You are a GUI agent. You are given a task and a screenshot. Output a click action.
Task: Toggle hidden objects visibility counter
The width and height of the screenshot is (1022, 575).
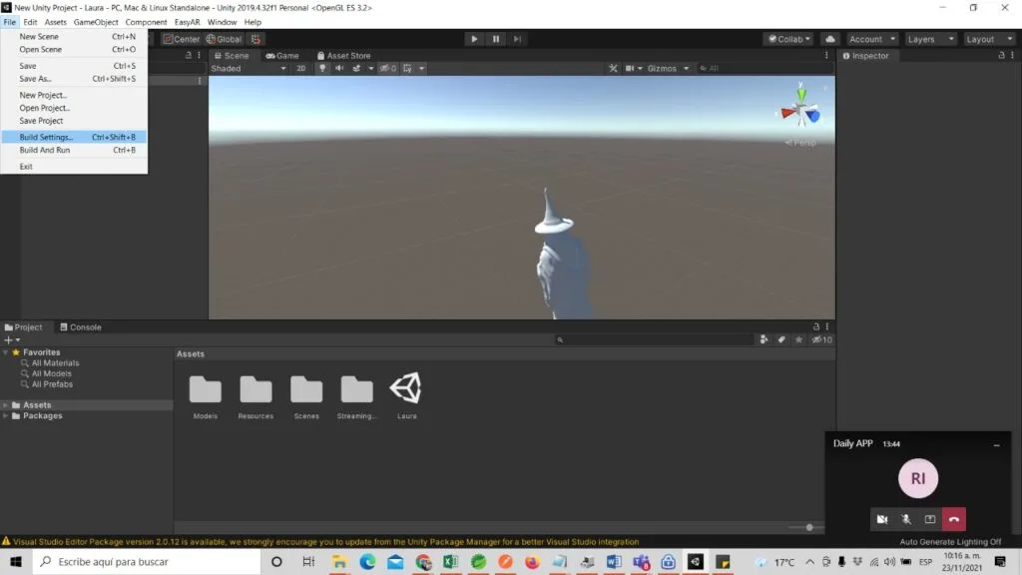click(x=388, y=69)
